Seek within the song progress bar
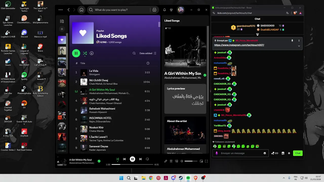 (132, 165)
